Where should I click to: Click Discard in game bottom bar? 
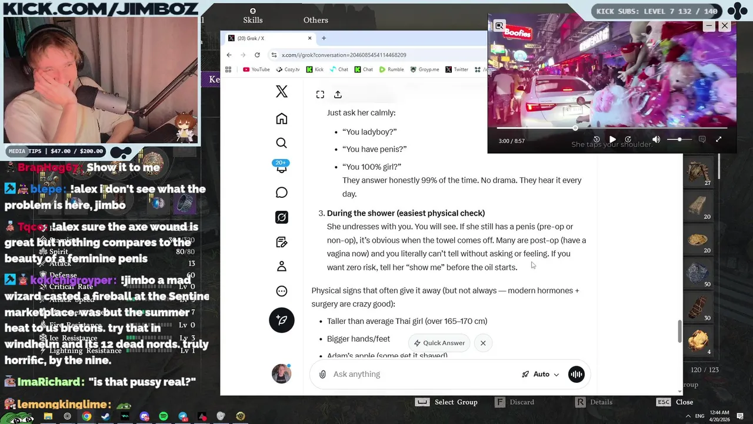click(x=514, y=402)
